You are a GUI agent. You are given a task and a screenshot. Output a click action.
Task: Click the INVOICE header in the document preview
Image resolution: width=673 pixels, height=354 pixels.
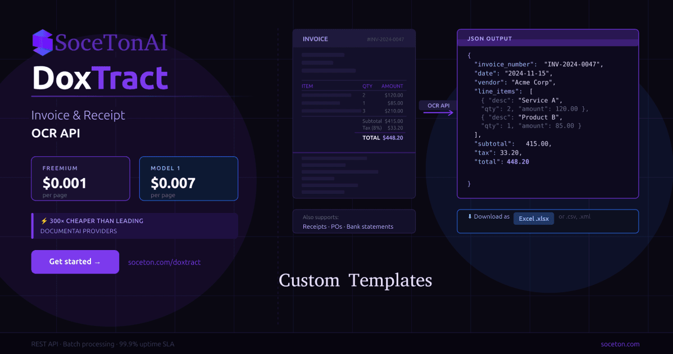tap(315, 39)
